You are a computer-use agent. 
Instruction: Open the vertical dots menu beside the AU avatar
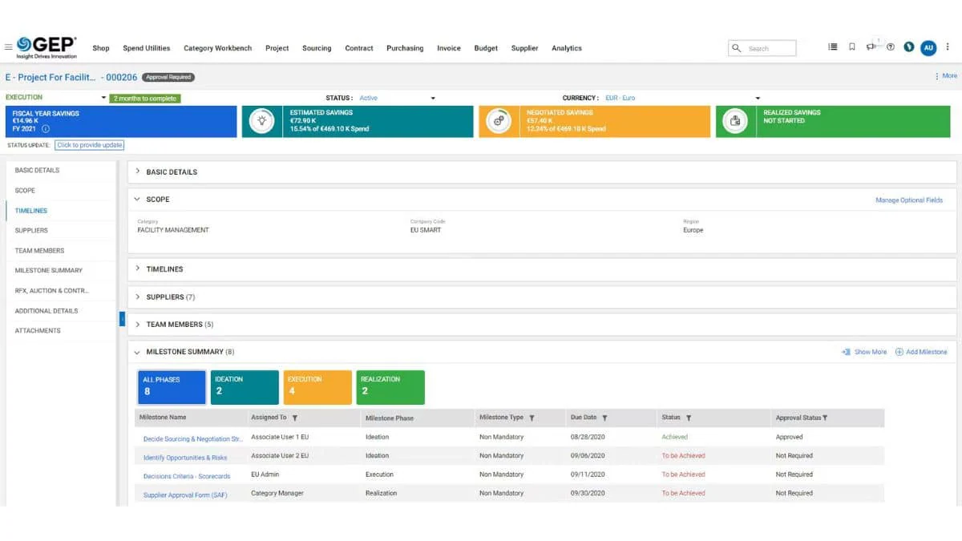(948, 48)
